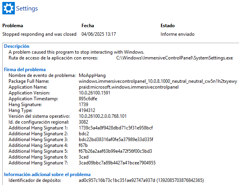The height and width of the screenshot is (185, 239).
Task: Select the MoAppHang event name value
Action: [92, 75]
